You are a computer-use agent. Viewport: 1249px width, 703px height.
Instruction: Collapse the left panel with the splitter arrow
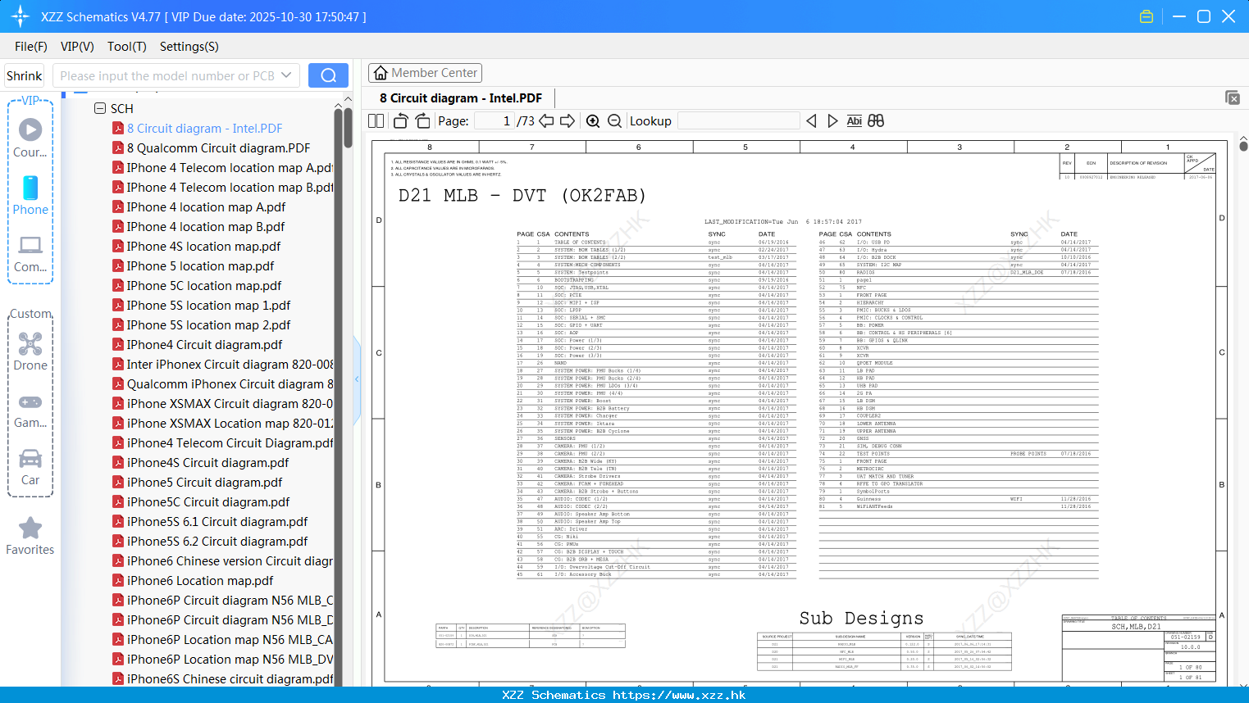357,379
